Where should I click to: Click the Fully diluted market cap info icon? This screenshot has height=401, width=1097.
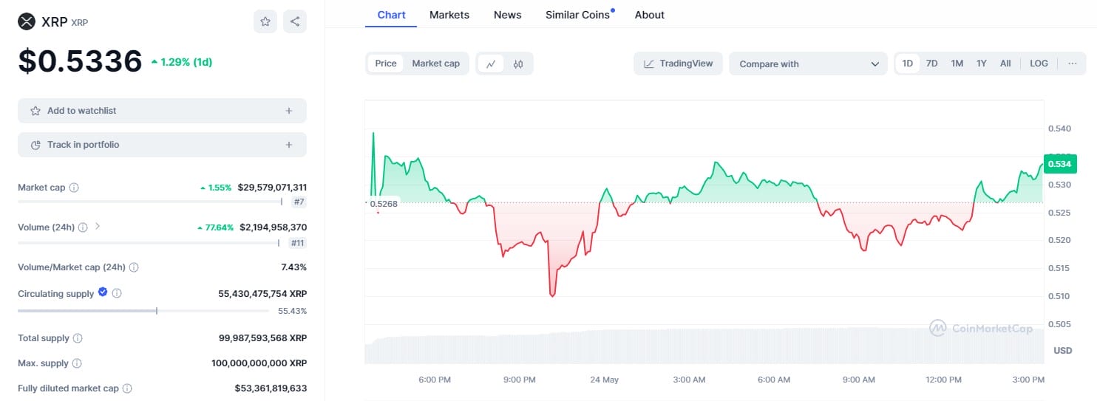(x=127, y=388)
